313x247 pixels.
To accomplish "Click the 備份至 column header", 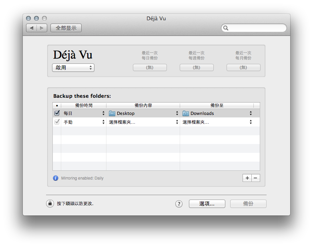I will pyautogui.click(x=217, y=105).
